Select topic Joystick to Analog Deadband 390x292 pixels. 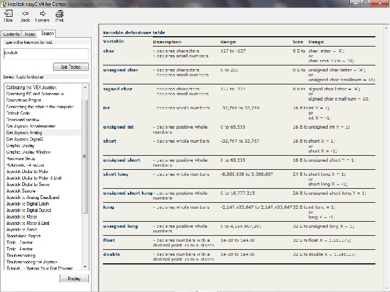(32, 197)
